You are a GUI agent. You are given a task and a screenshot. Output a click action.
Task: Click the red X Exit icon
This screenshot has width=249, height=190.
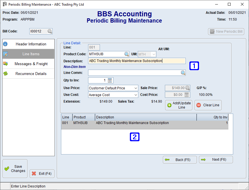[x=34, y=173]
